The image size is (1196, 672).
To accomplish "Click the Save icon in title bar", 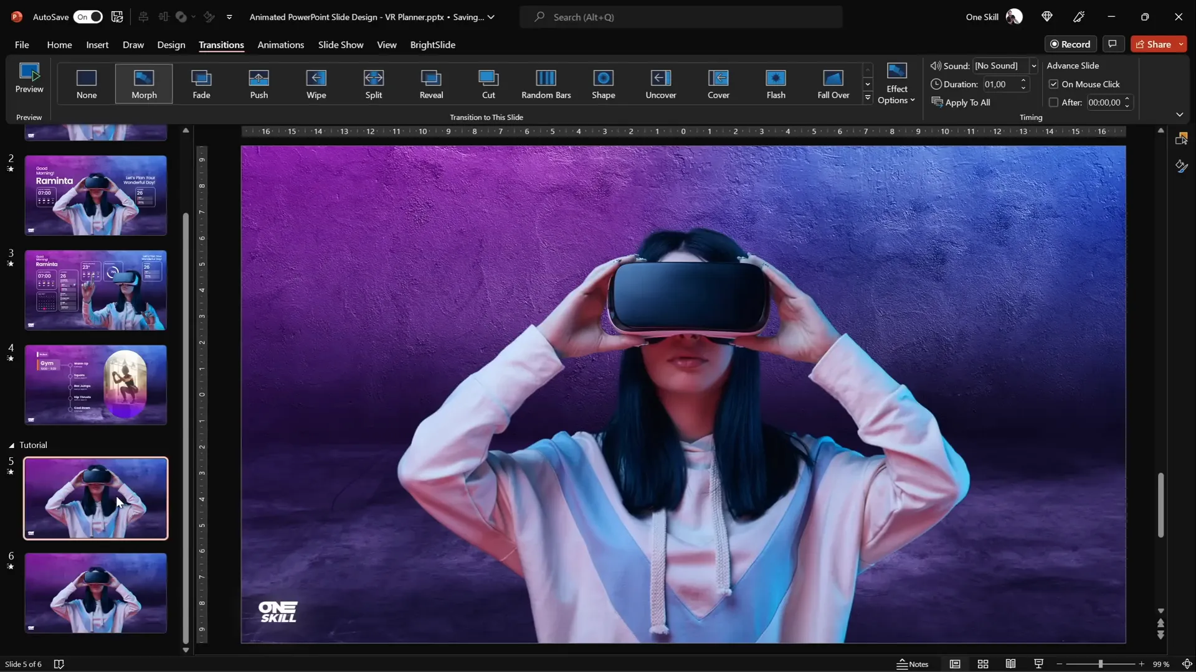I will point(117,17).
